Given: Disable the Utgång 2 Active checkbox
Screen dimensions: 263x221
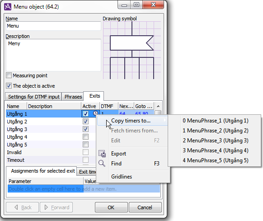Looking at the screenshot, I should point(85,121).
